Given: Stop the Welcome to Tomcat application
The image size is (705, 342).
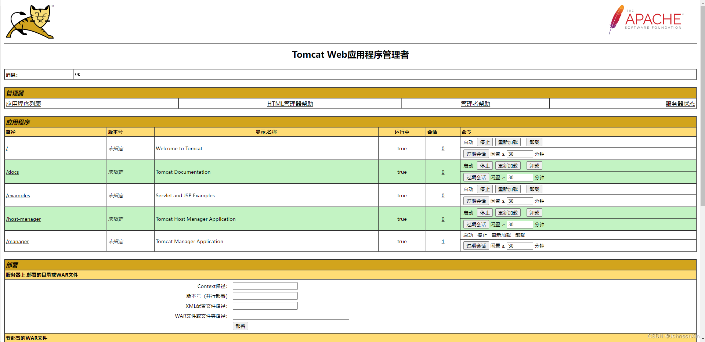Looking at the screenshot, I should point(485,142).
